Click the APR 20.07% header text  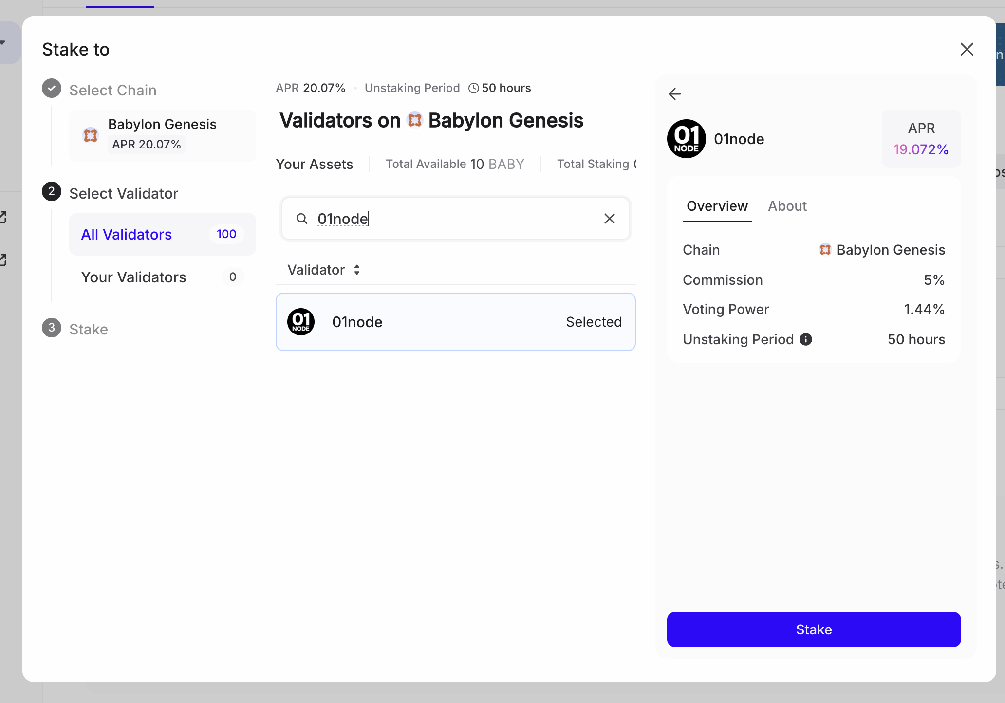coord(311,88)
